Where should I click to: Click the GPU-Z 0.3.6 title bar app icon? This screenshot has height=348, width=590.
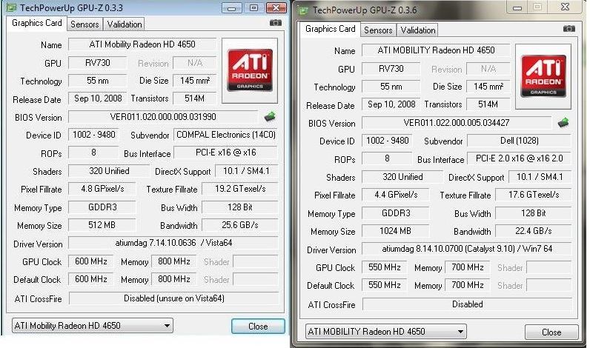303,10
